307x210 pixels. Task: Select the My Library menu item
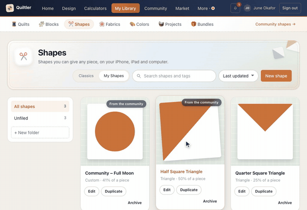click(x=126, y=9)
